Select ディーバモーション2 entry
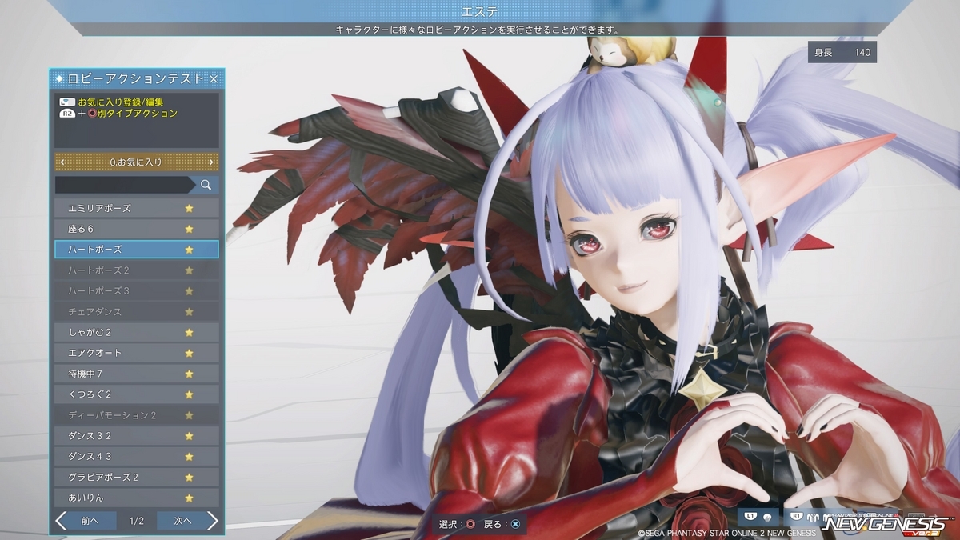Screen dimensions: 960x540 137,415
